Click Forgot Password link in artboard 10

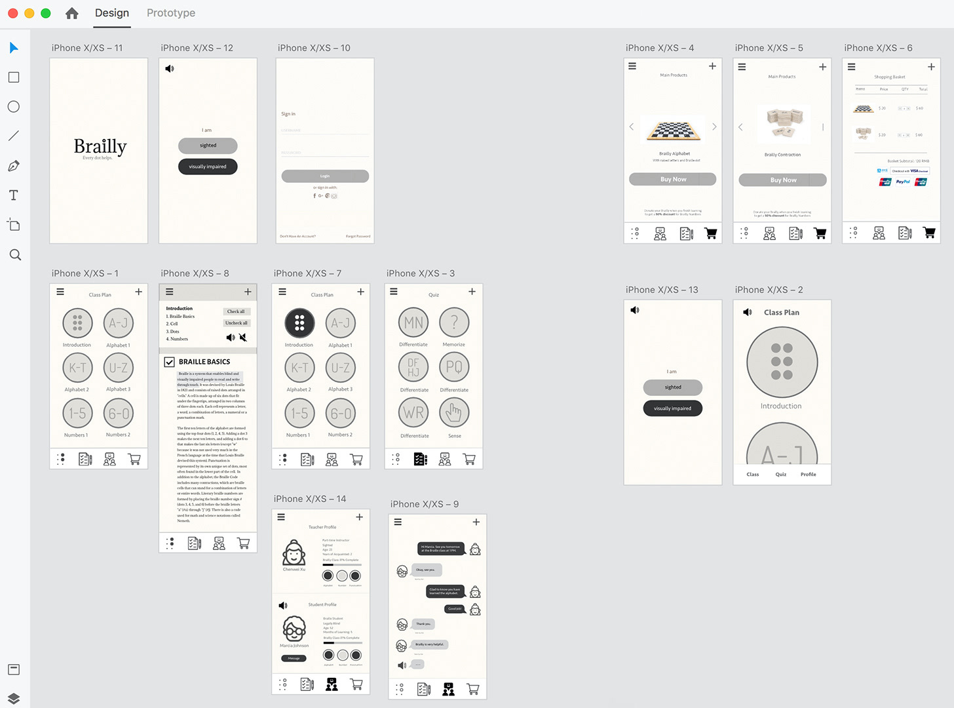point(358,236)
